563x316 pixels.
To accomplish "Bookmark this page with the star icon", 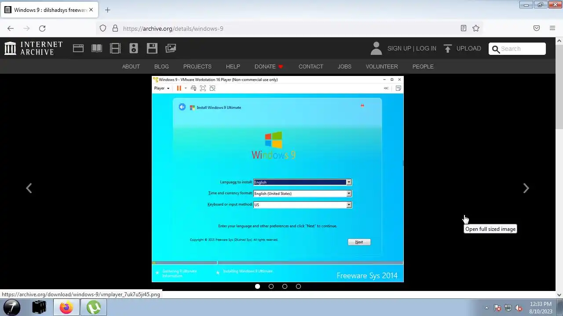I will (476, 28).
